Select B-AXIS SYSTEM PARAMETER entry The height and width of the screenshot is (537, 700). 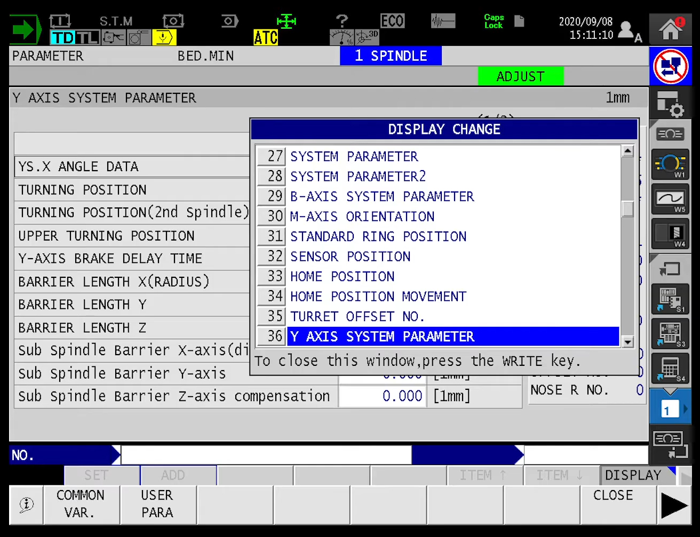pos(381,197)
